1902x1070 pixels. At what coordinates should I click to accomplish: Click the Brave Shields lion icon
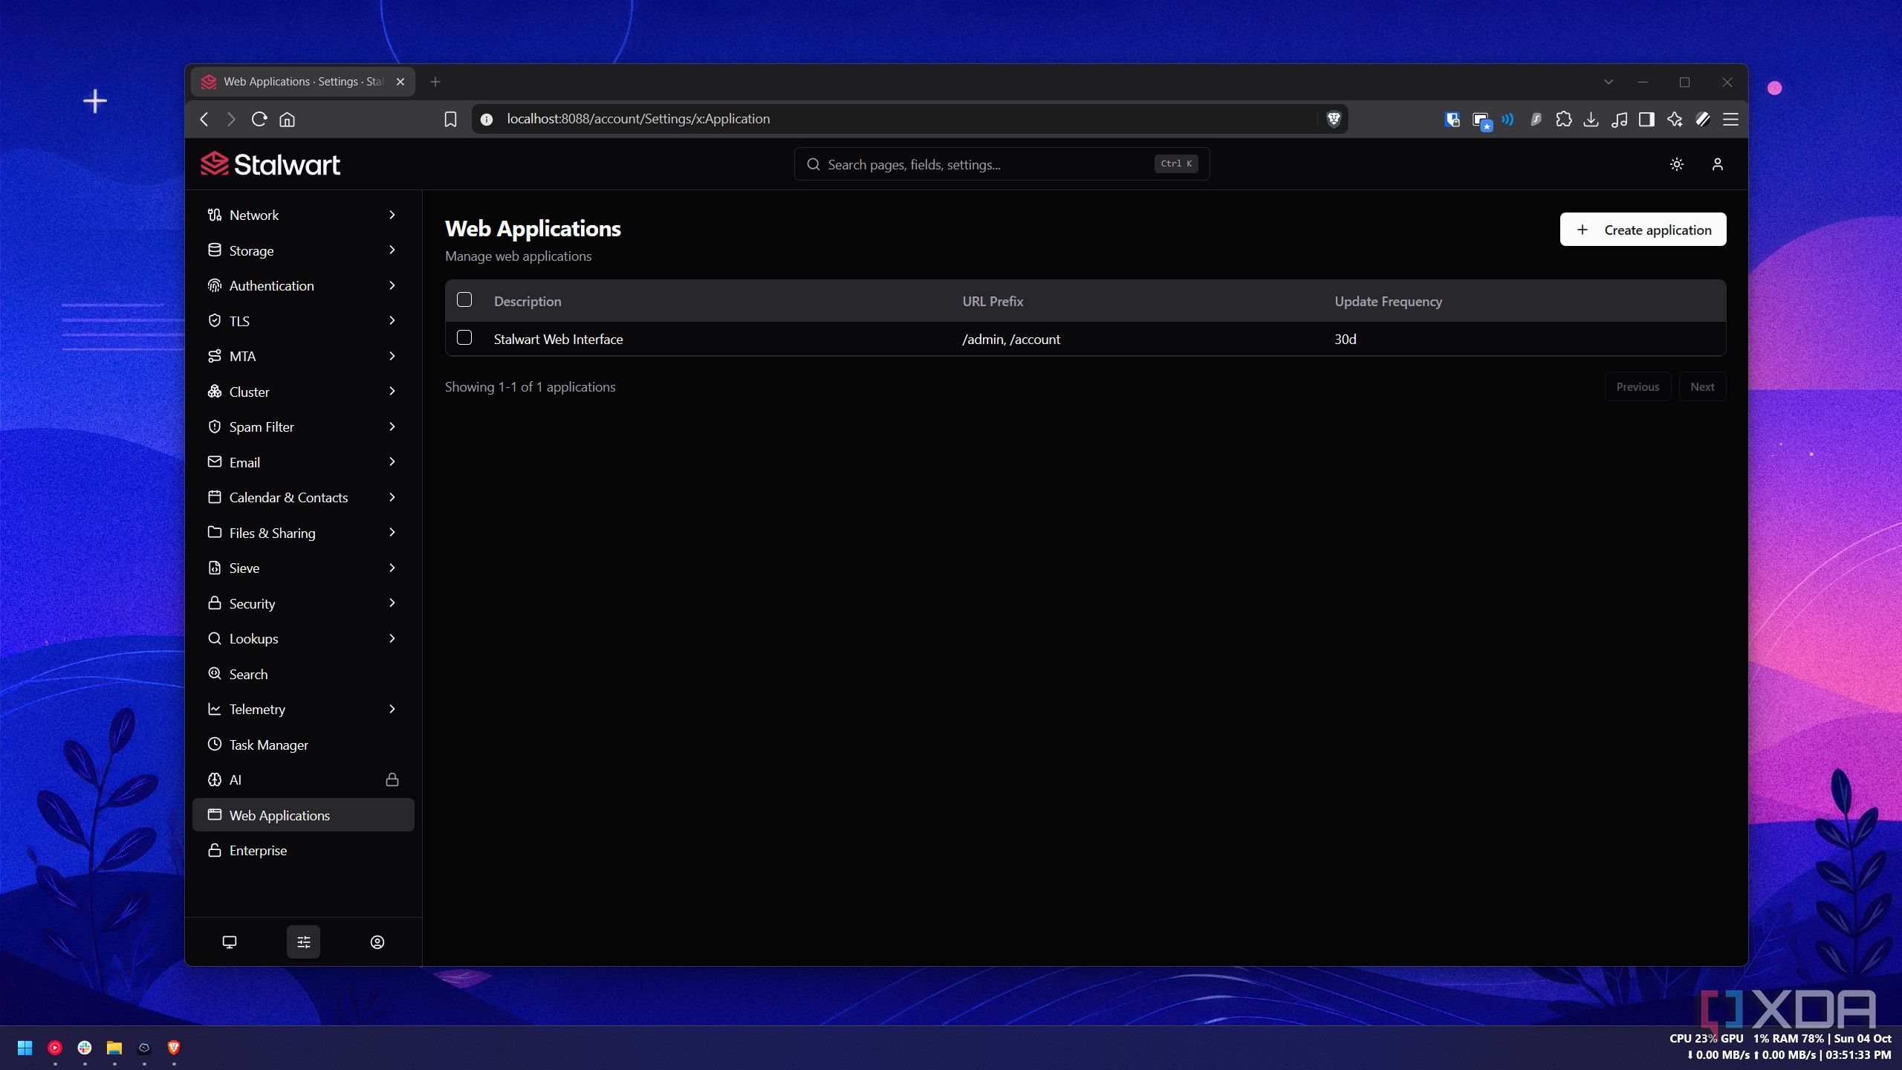(x=1333, y=119)
